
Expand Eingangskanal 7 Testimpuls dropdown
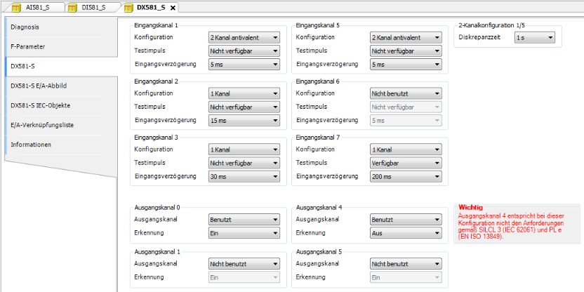(405, 164)
